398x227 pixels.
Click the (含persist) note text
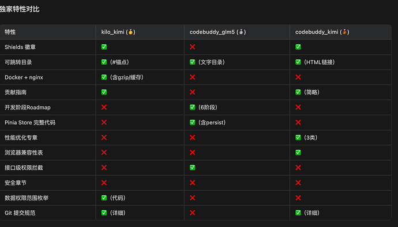click(x=212, y=123)
